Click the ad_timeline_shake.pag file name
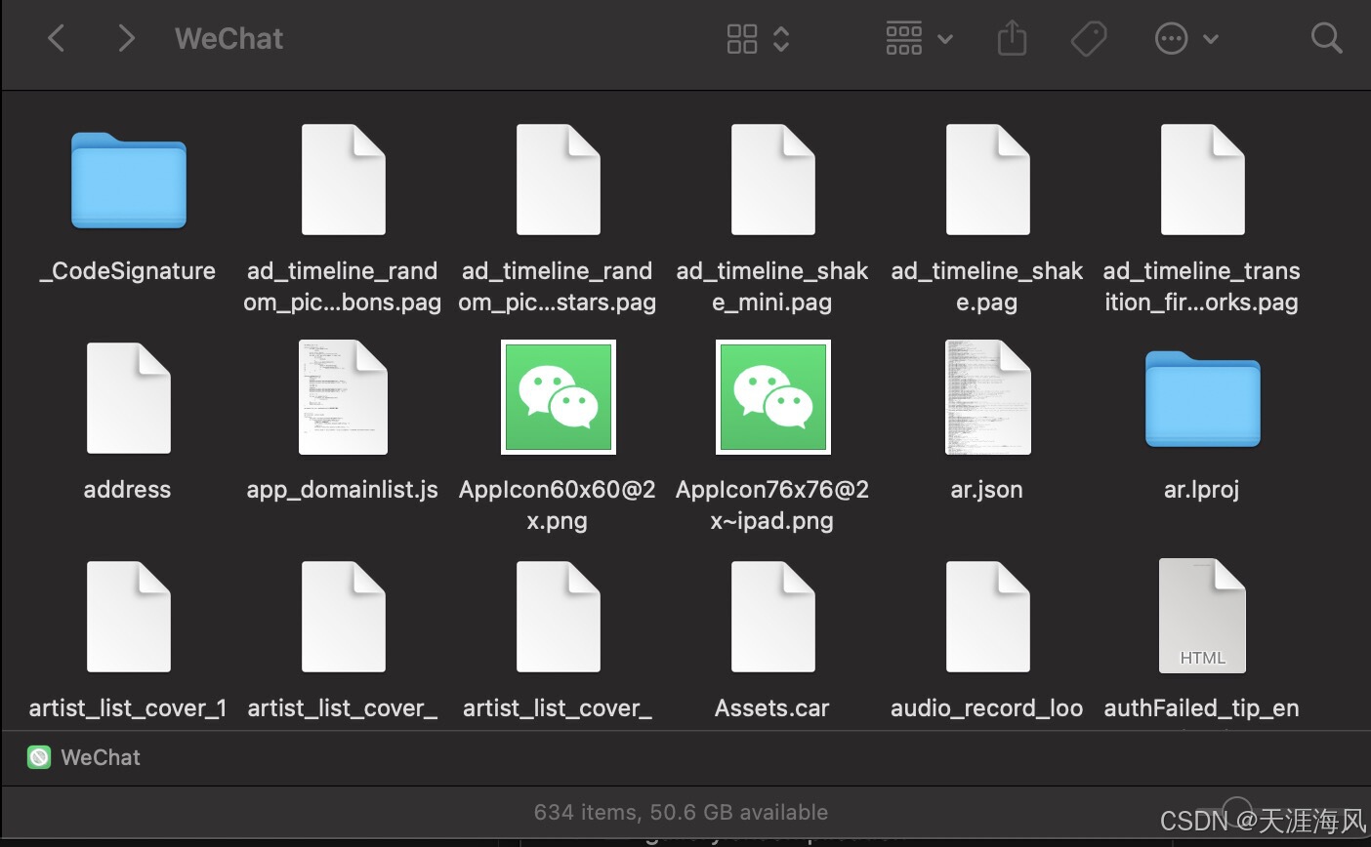1371x847 pixels. (987, 286)
